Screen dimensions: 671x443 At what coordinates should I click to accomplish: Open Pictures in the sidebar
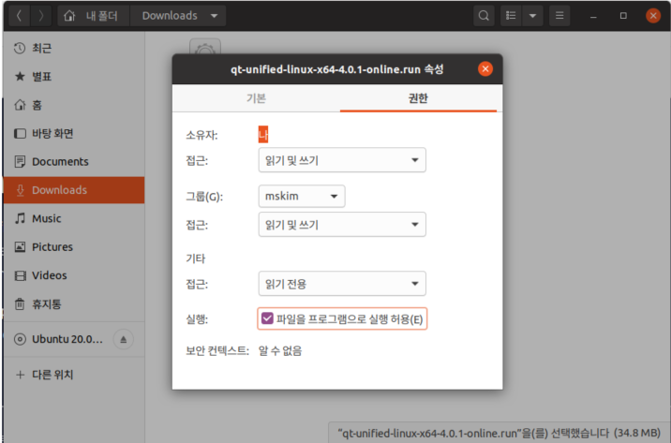tap(74, 246)
